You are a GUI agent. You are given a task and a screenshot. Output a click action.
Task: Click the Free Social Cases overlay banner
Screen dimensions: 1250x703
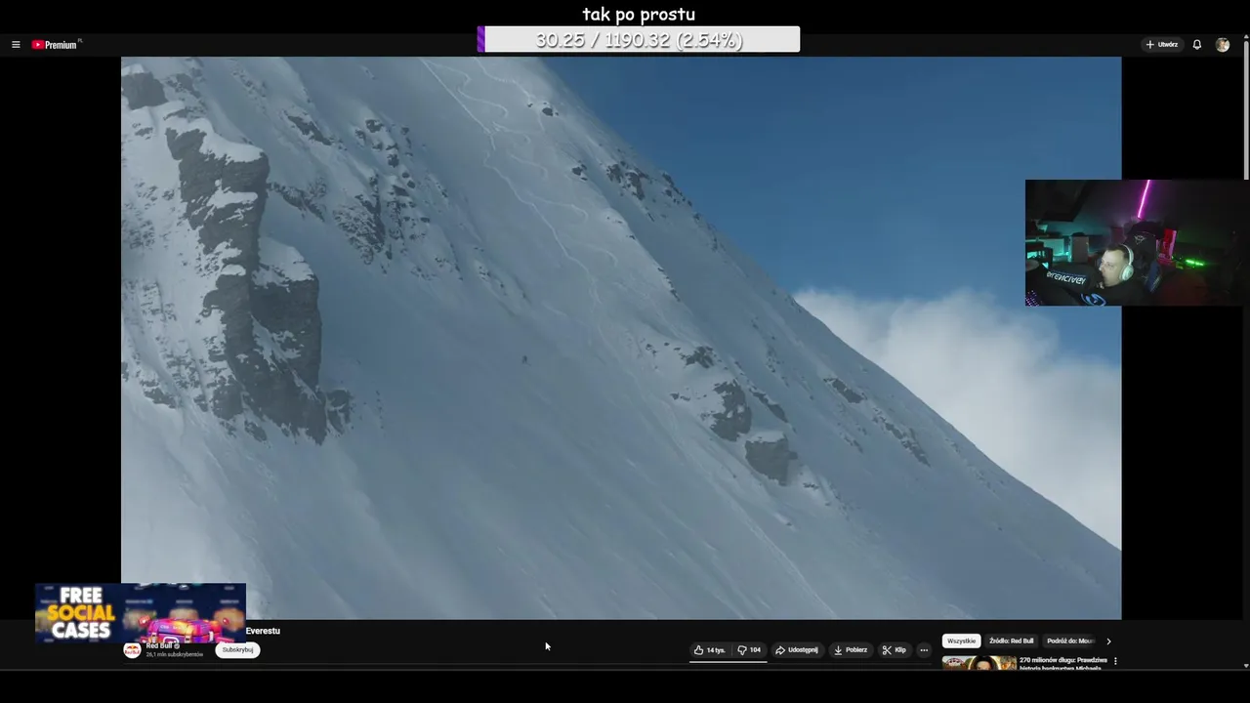(x=141, y=613)
